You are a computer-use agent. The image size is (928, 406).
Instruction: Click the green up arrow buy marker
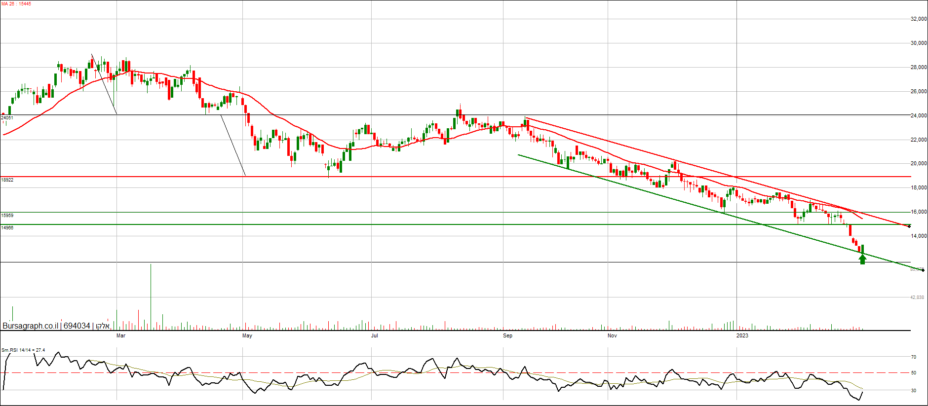tap(862, 259)
